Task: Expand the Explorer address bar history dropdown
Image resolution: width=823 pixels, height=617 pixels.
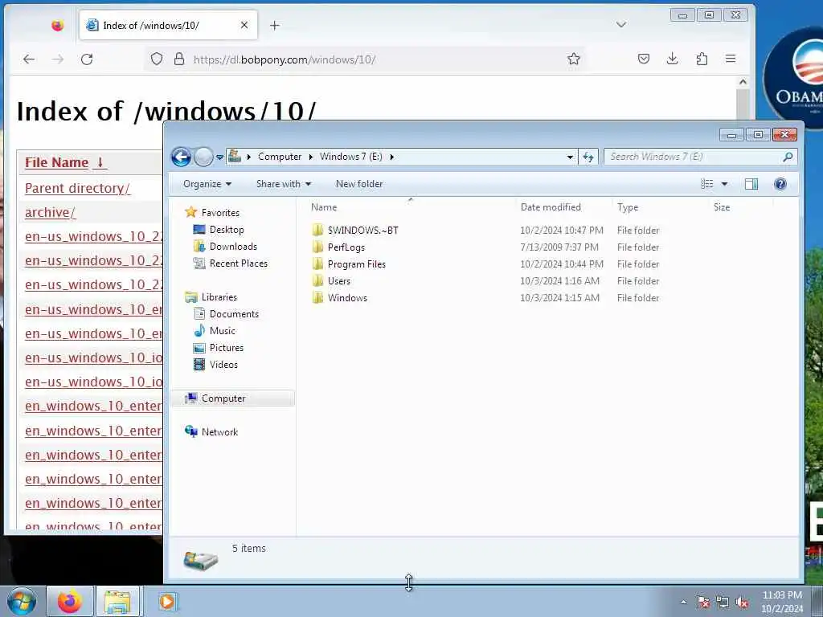Action: 570,157
